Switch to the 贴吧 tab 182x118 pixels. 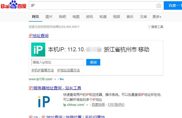click(x=62, y=17)
